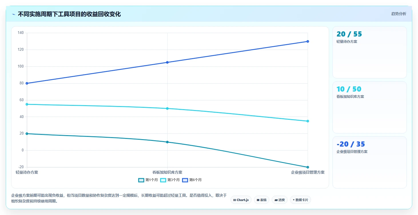Viewport: 418px width, 215px height.
Task: Click the y-axis value 140
Action: click(x=21, y=33)
